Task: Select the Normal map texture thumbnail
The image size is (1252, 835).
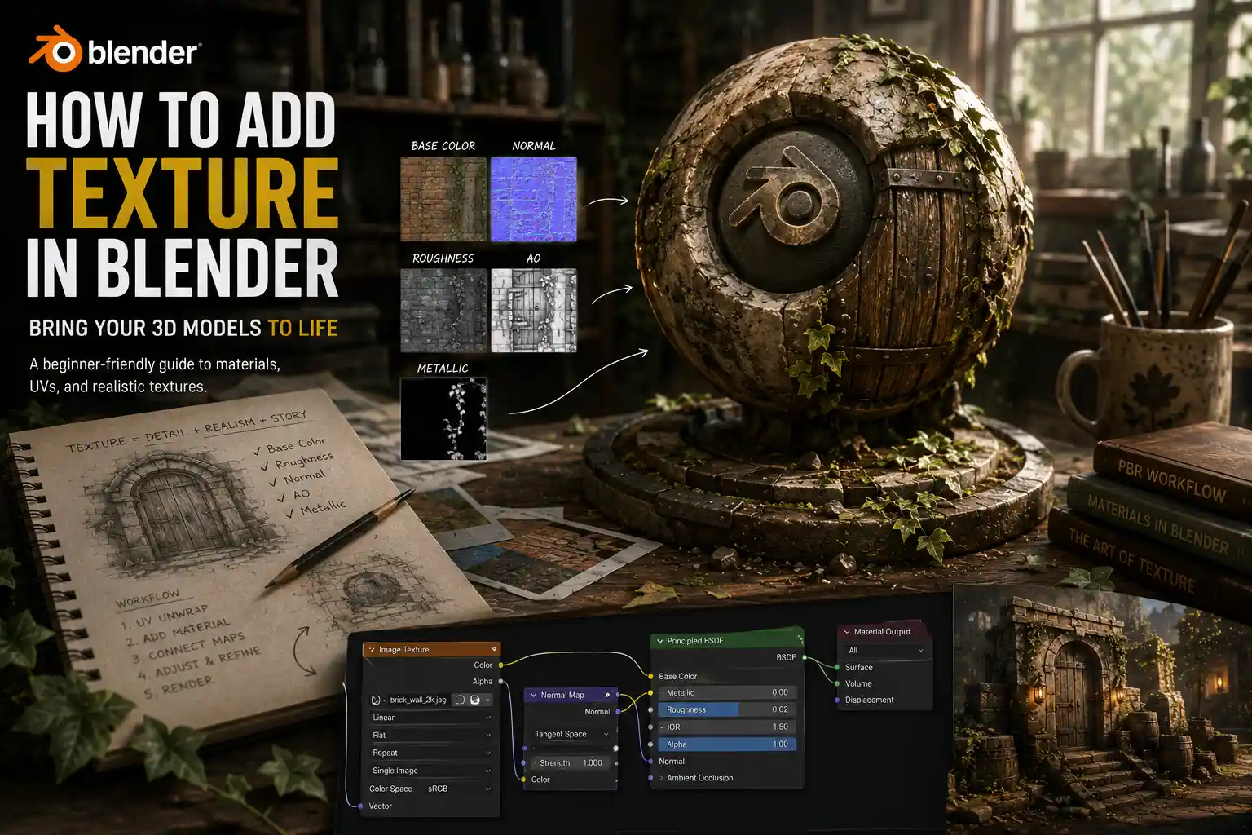Action: [534, 199]
